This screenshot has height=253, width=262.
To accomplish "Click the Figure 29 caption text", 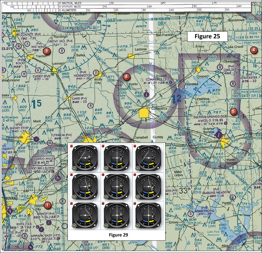I will point(116,235).
